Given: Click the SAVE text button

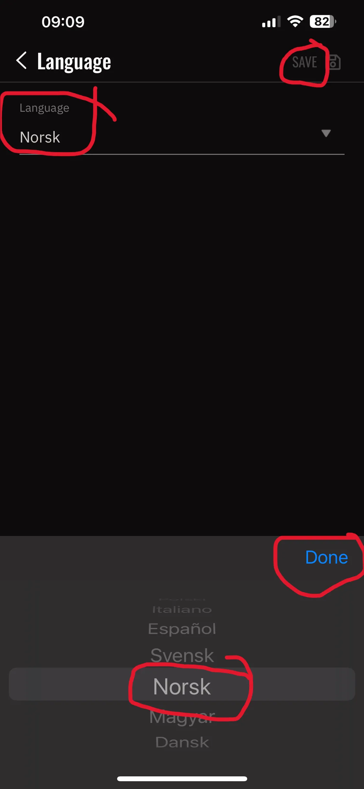Looking at the screenshot, I should click(x=304, y=62).
